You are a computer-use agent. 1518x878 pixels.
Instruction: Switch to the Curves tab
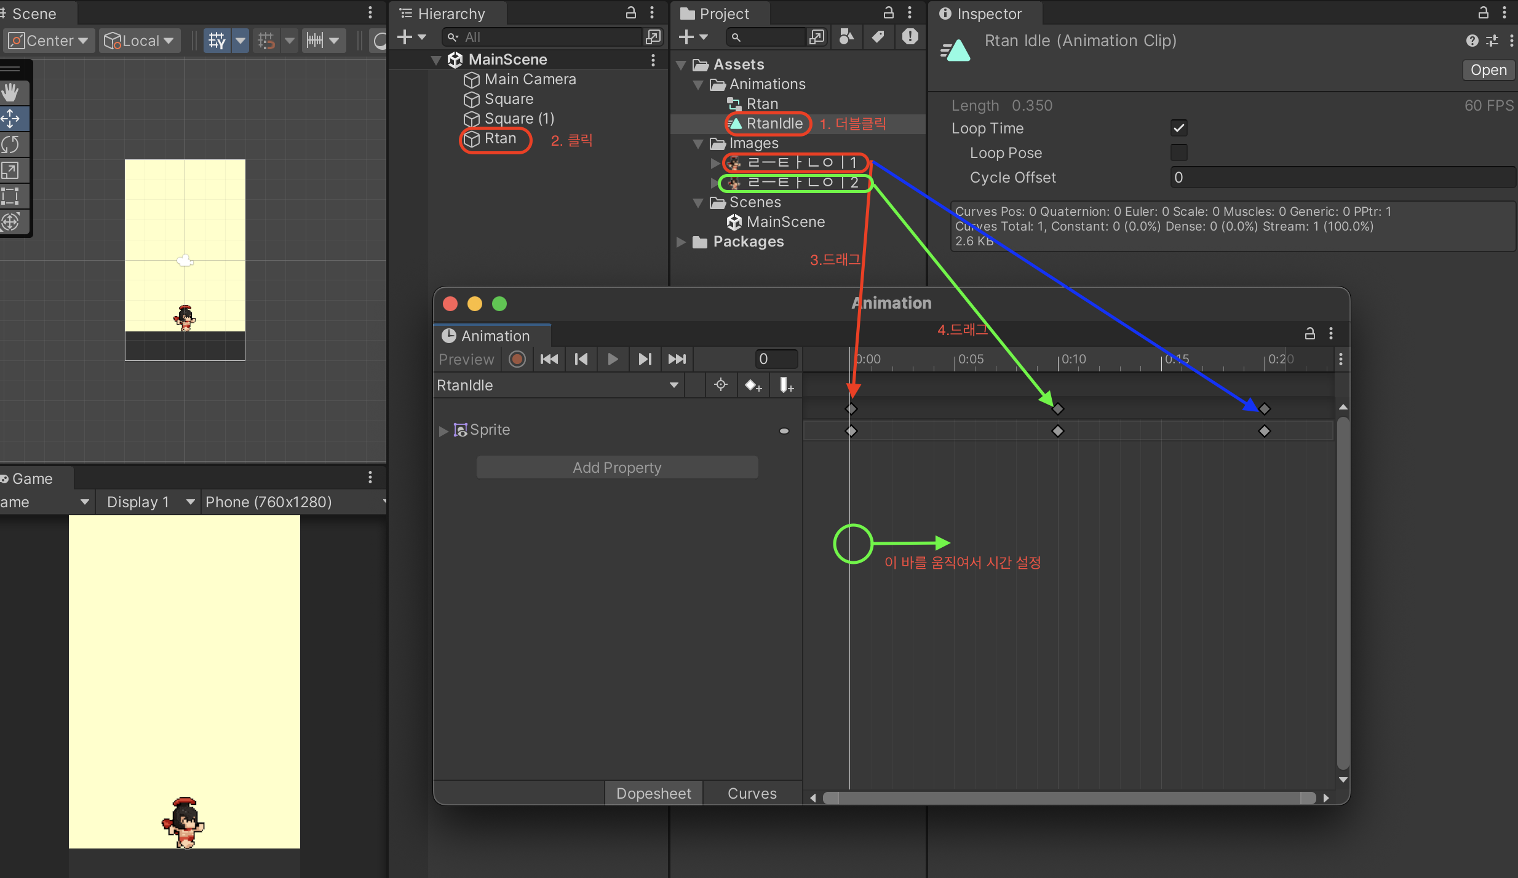752,793
